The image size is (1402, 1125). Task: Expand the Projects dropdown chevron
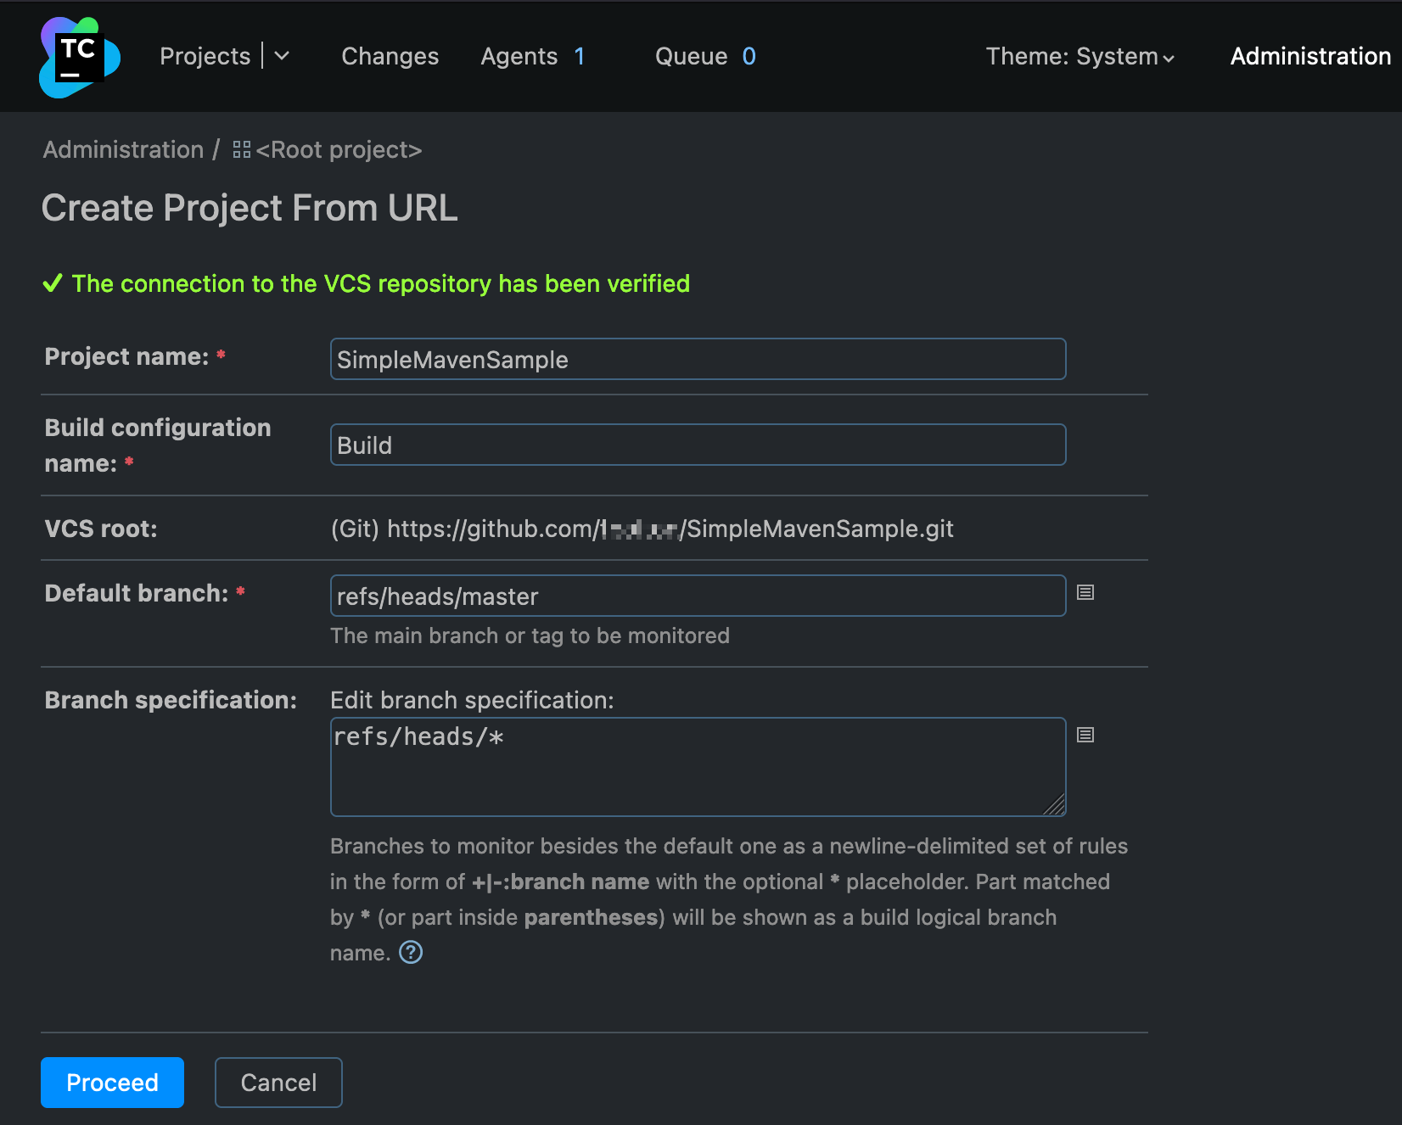[x=283, y=56]
